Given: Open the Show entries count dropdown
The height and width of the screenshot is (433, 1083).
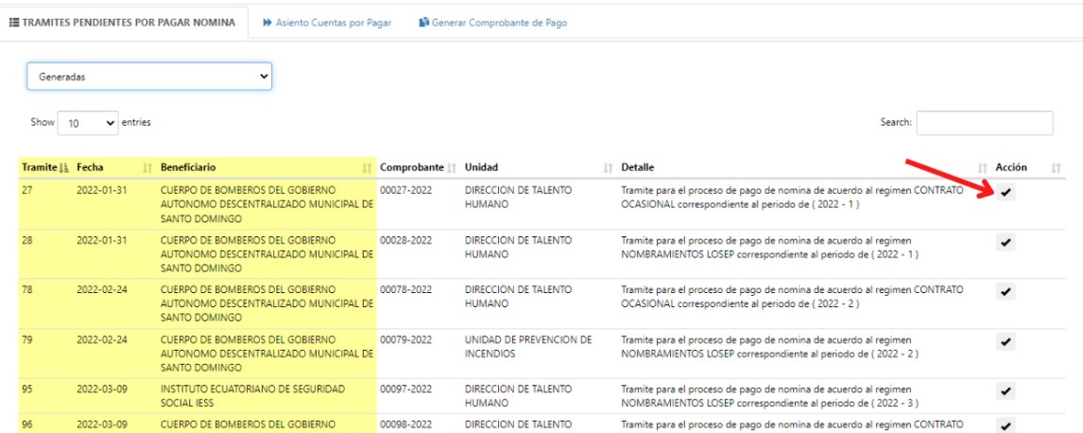Looking at the screenshot, I should 89,123.
